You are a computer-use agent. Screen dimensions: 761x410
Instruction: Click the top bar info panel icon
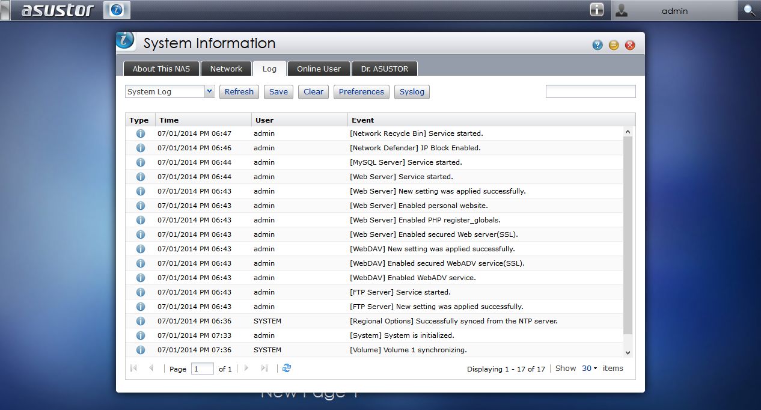coord(596,10)
